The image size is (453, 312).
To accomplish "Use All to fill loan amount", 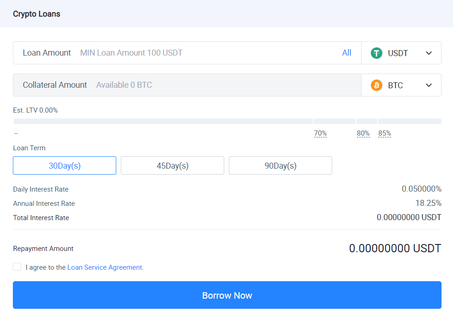I will coord(347,53).
